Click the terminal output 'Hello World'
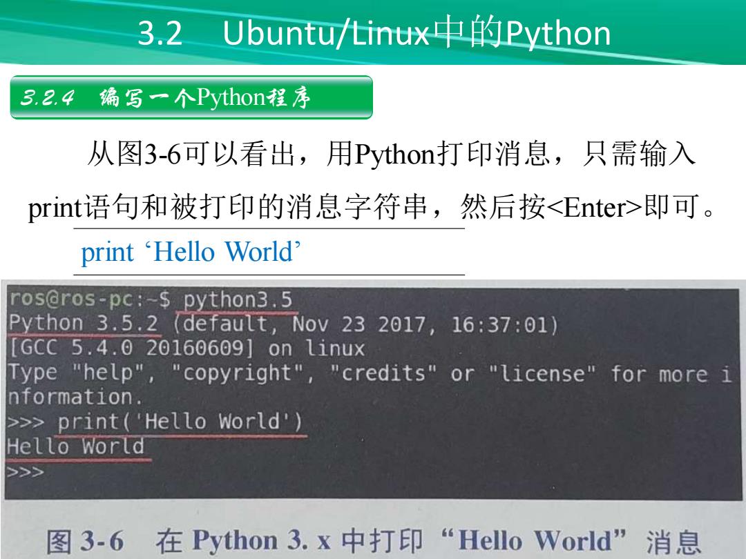 pos(76,447)
